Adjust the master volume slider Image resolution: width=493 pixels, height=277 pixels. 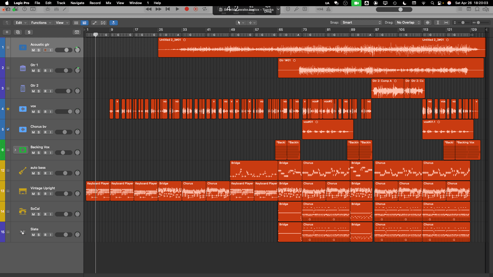tap(394, 9)
